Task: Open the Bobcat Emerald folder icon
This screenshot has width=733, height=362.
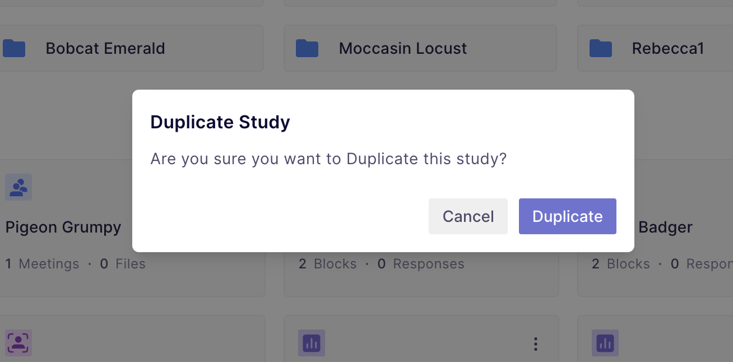Action: [x=14, y=48]
